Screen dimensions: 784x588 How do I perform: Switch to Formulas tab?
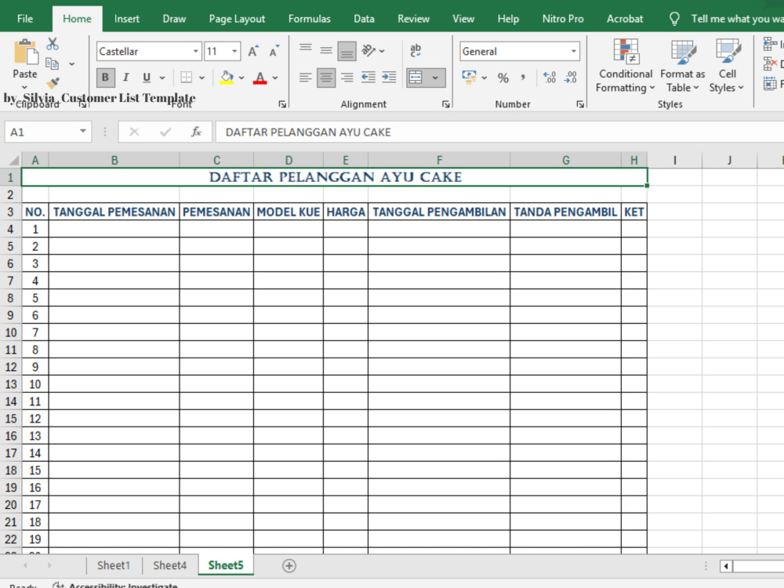pos(310,19)
